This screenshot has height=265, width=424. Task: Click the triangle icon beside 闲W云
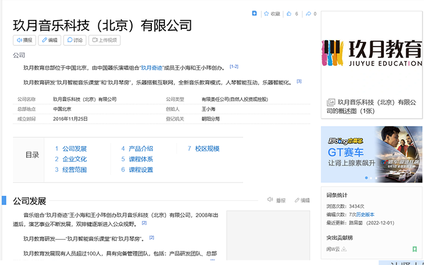[x=344, y=249]
